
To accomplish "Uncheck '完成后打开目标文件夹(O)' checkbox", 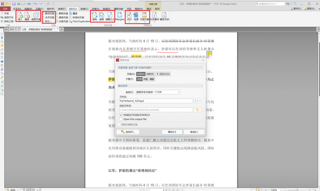I will click(x=121, y=115).
